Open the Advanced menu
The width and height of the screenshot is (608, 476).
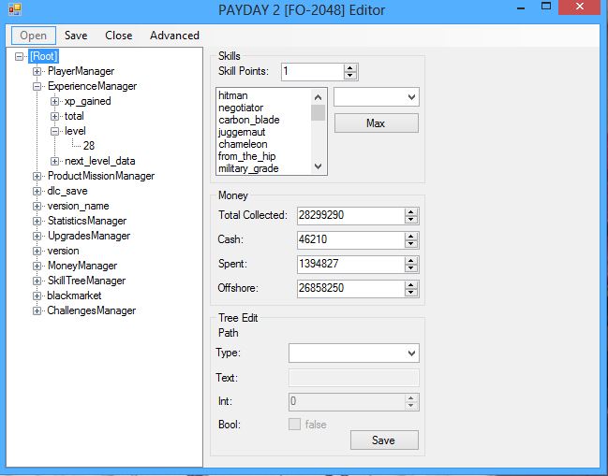tap(174, 36)
